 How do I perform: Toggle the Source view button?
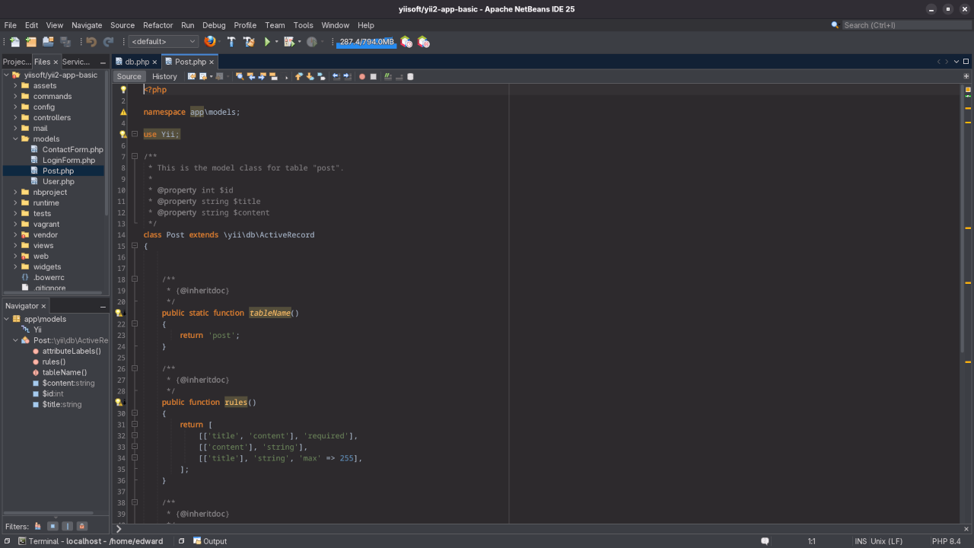pos(129,76)
